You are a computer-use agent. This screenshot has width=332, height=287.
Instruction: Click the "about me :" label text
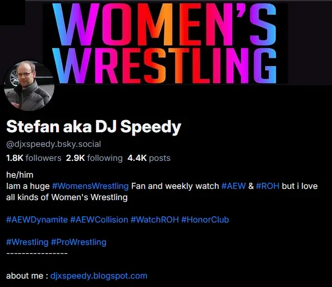click(27, 276)
